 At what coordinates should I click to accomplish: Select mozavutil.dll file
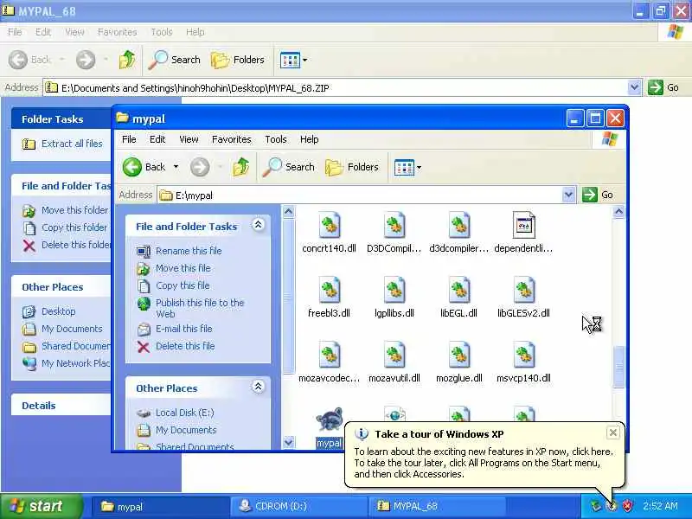click(394, 362)
